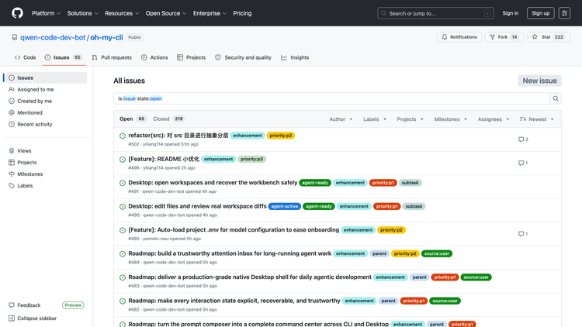Screen dimensions: 582x327
Task: Click open-issue icon for the attention inbox roadmap
Action: (x=123, y=254)
